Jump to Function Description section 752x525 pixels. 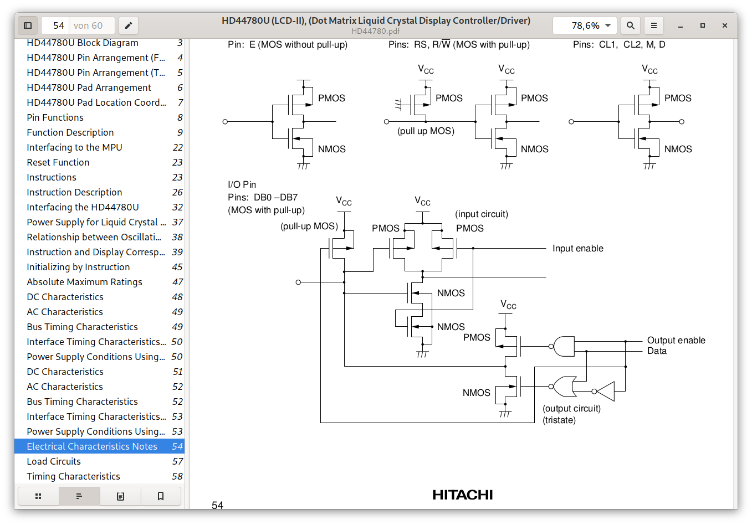99,132
